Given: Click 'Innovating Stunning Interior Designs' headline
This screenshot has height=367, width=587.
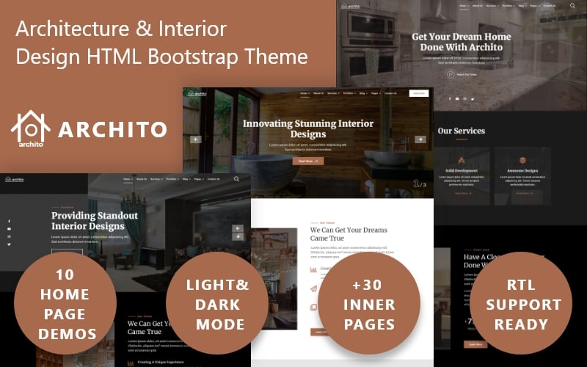Looking at the screenshot, I should (308, 128).
